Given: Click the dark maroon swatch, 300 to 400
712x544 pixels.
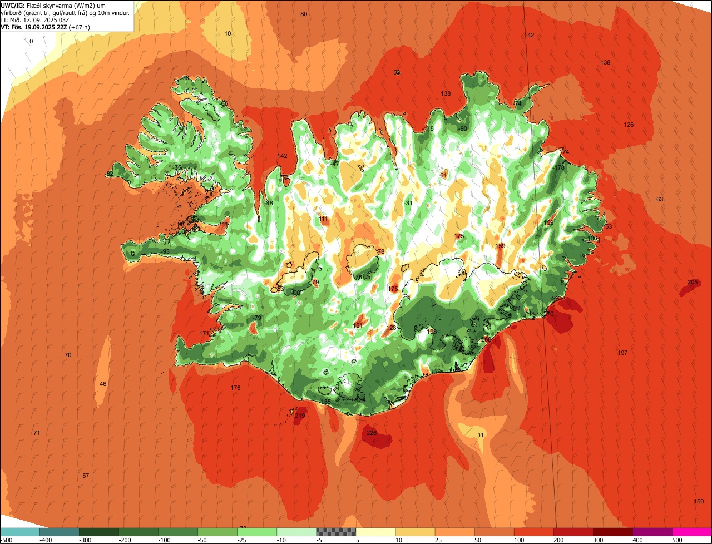Looking at the screenshot, I should tap(612, 532).
